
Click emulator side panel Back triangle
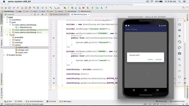(180, 65)
